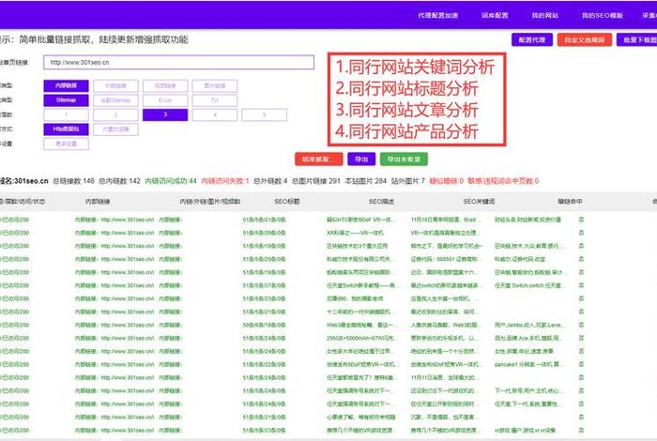Click the count cell 51条/5条/29条/0条
Screen dimensions: 657x441
(x=264, y=233)
